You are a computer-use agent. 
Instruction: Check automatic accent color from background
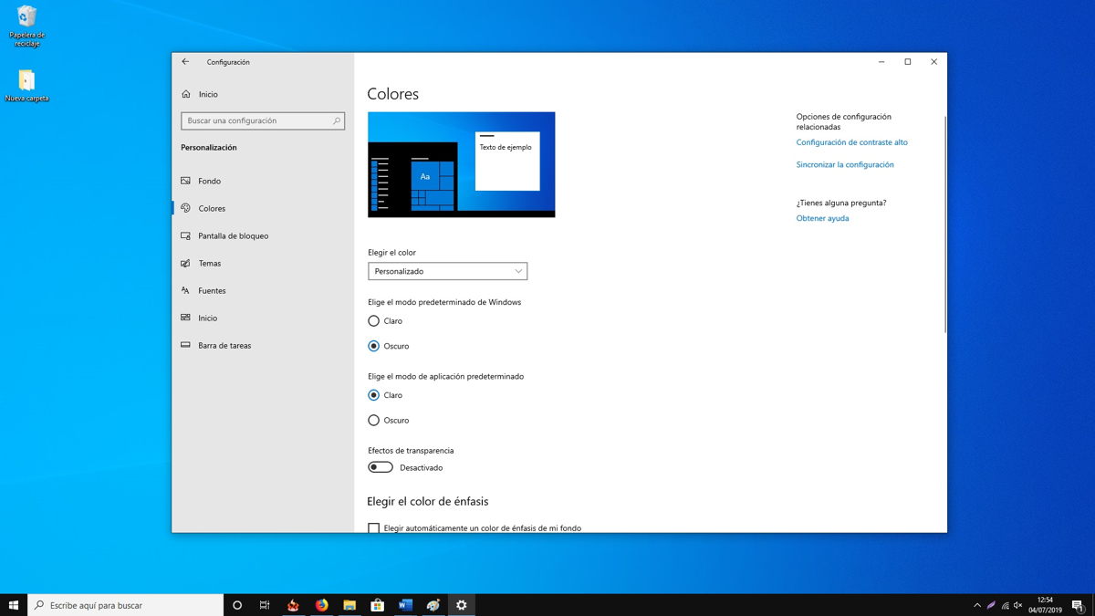[374, 528]
